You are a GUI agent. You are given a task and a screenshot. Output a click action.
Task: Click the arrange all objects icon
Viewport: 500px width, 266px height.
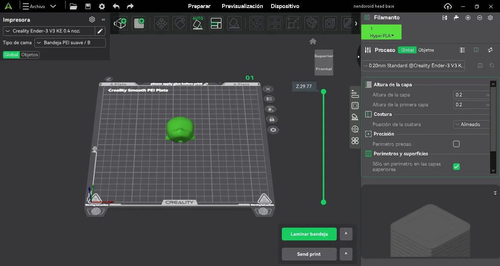pyautogui.click(x=216, y=23)
